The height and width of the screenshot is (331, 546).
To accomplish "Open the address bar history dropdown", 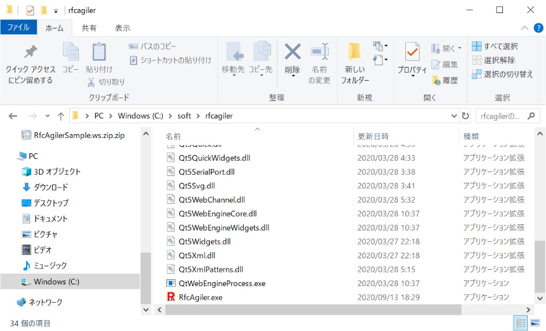I will point(454,116).
